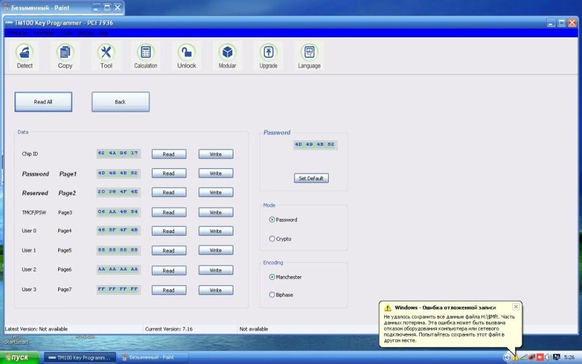Viewport: 582px width, 364px height.
Task: Choose Biphase encoding
Action: point(272,295)
